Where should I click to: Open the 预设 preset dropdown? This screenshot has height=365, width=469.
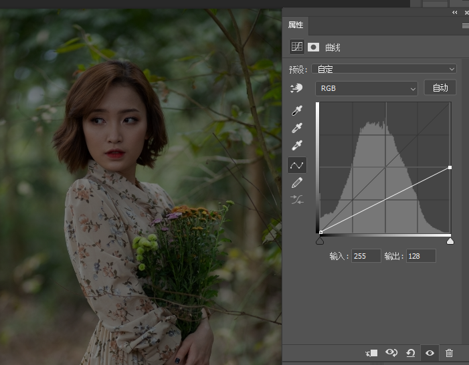click(384, 69)
